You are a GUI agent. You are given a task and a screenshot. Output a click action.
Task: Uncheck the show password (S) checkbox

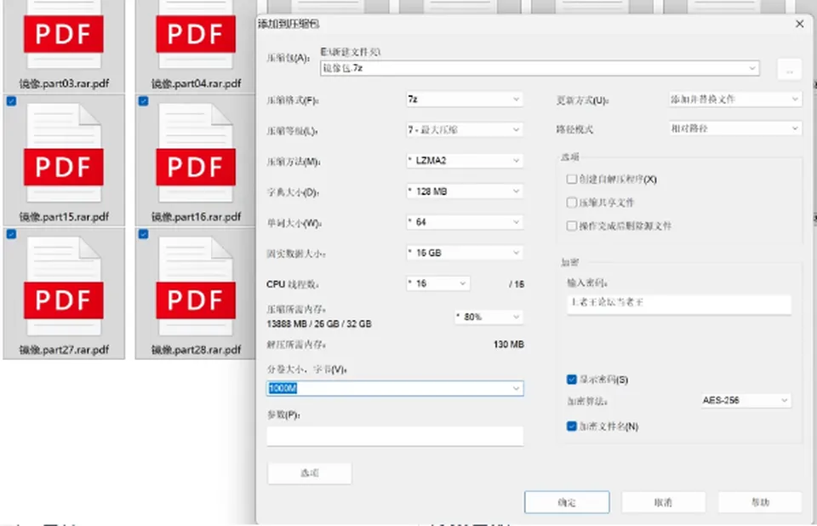click(572, 380)
